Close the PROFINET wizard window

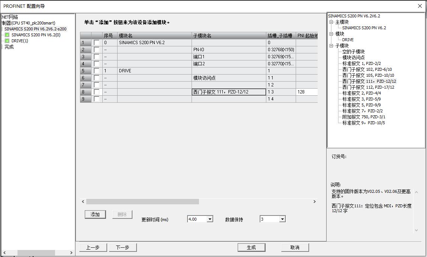point(420,6)
